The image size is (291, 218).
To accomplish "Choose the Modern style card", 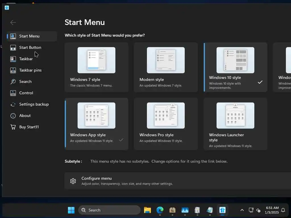I will coord(166,68).
